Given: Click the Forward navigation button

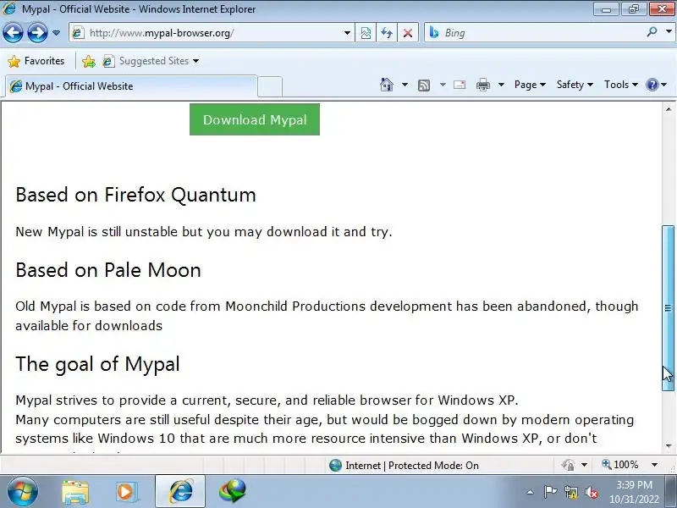Looking at the screenshot, I should [37, 33].
